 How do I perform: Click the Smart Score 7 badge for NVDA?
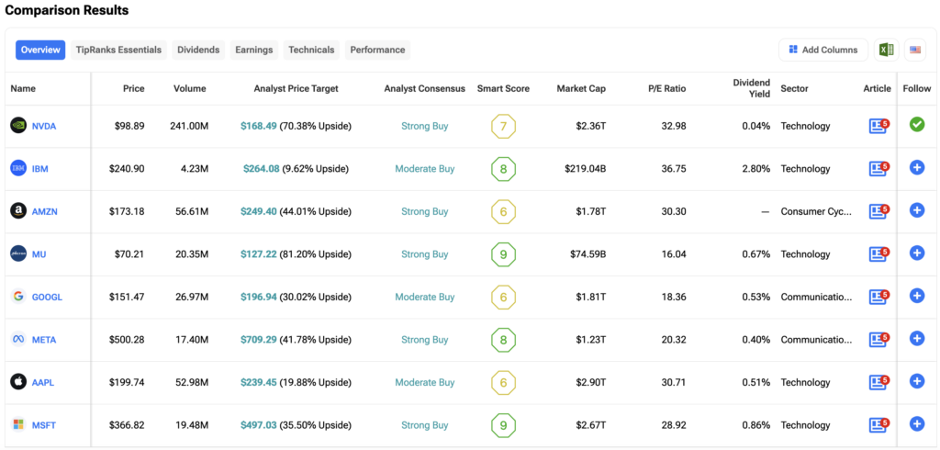click(x=503, y=126)
